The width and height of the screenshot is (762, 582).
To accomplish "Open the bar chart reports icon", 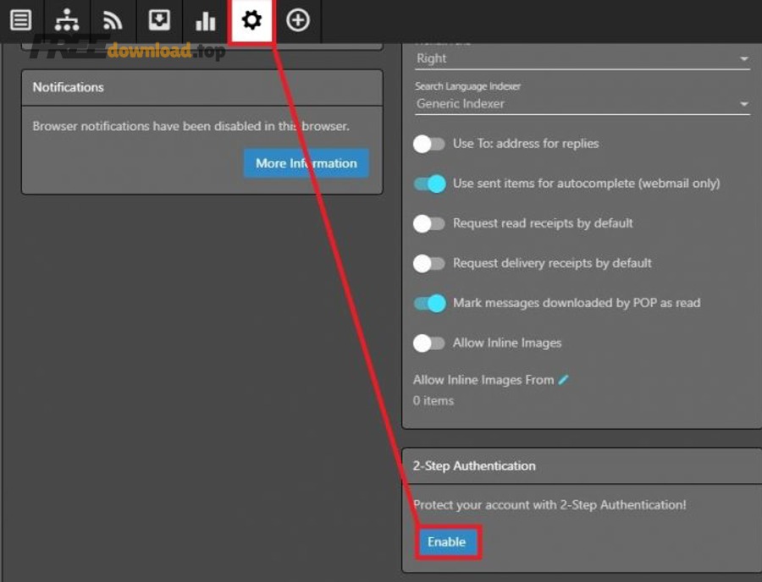I will 206,20.
